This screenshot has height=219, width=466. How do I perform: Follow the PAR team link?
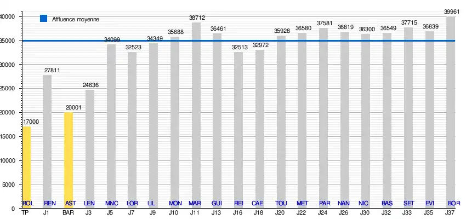coord(324,203)
